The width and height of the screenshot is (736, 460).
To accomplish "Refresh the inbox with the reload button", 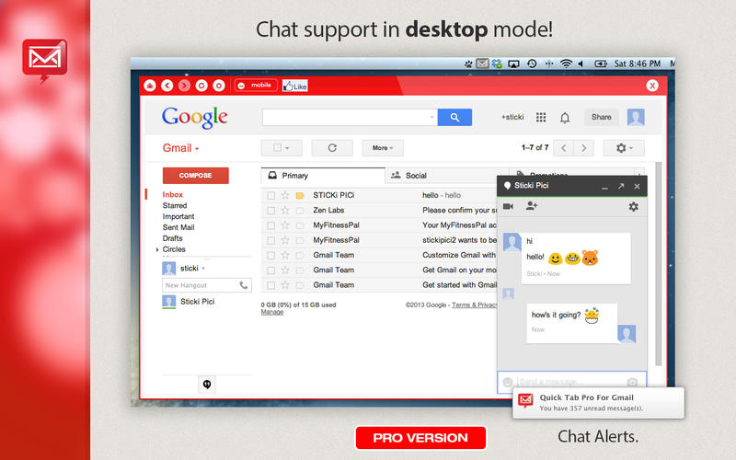I will coord(332,148).
